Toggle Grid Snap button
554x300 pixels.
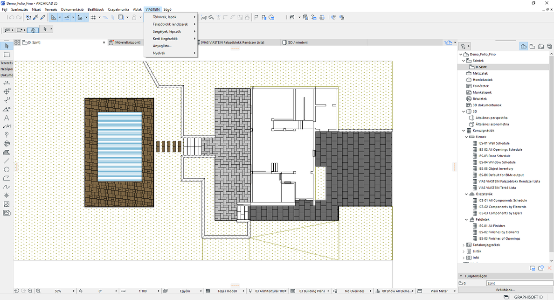coord(93,17)
